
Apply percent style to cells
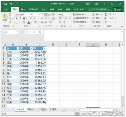pyautogui.click(x=65, y=18)
